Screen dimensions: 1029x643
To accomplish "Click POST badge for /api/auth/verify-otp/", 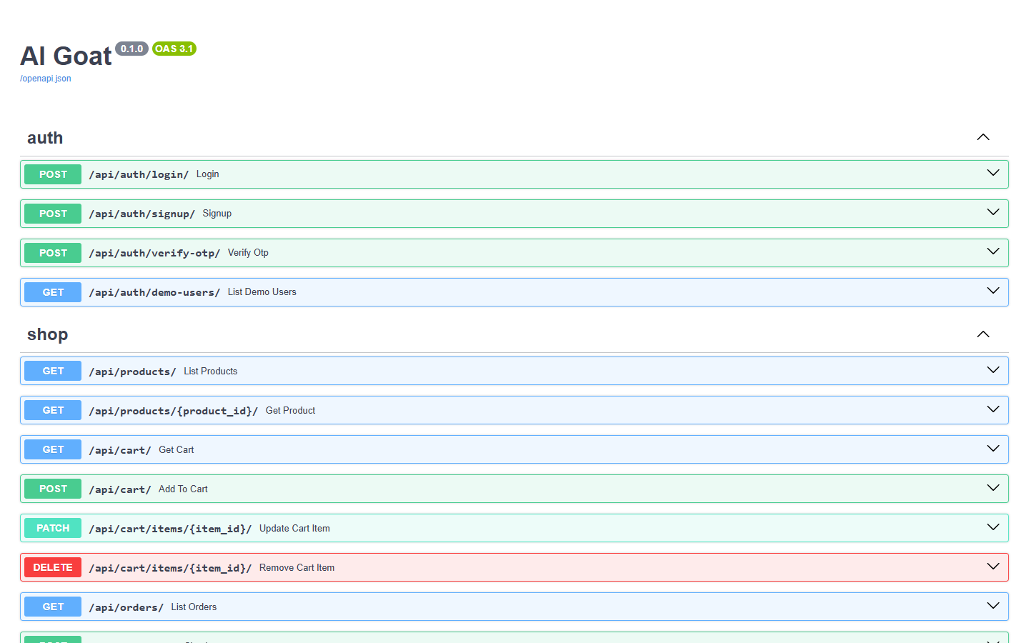I will click(x=53, y=253).
